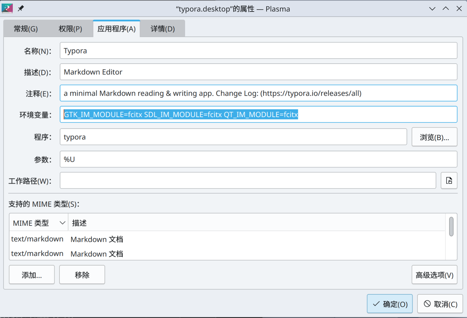The width and height of the screenshot is (467, 318).
Task: Switch to the 常规(G) tab
Action: point(26,29)
